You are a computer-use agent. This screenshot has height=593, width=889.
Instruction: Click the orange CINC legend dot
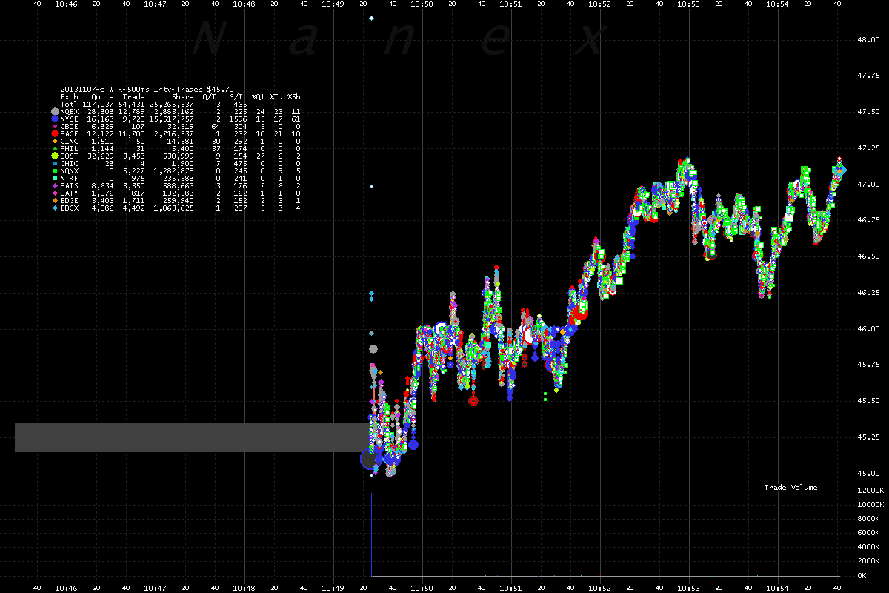pos(55,141)
